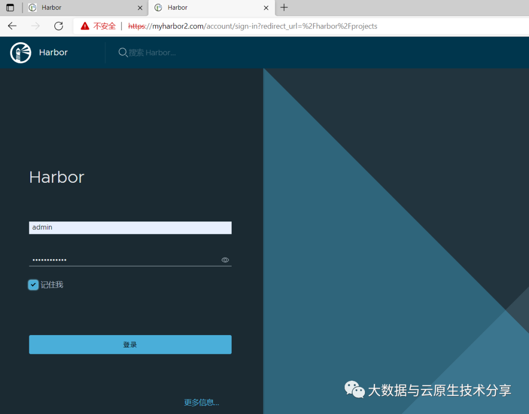
Task: Open a new browser tab
Action: pos(284,7)
